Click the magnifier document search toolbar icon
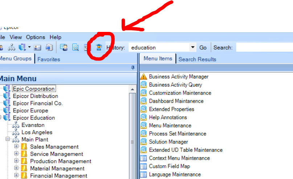293x179 pixels. click(x=76, y=47)
